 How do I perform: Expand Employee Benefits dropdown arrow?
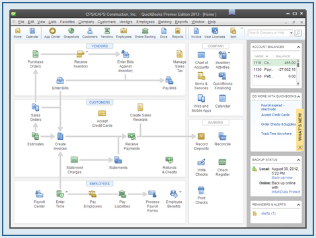click(x=180, y=192)
